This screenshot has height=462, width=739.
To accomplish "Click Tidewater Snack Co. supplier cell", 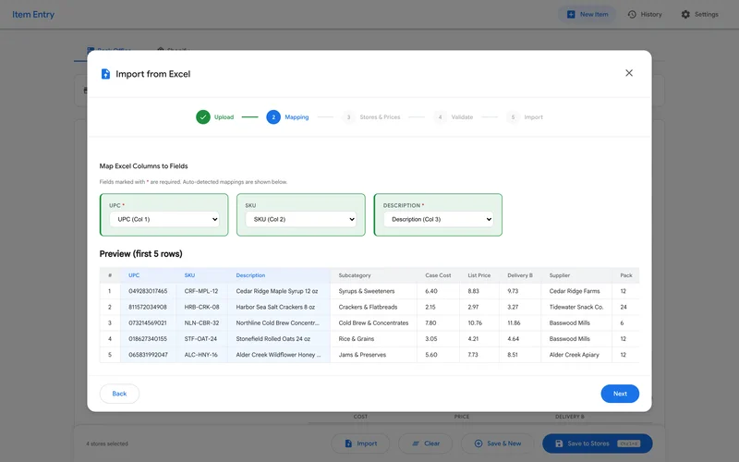I will [x=575, y=307].
